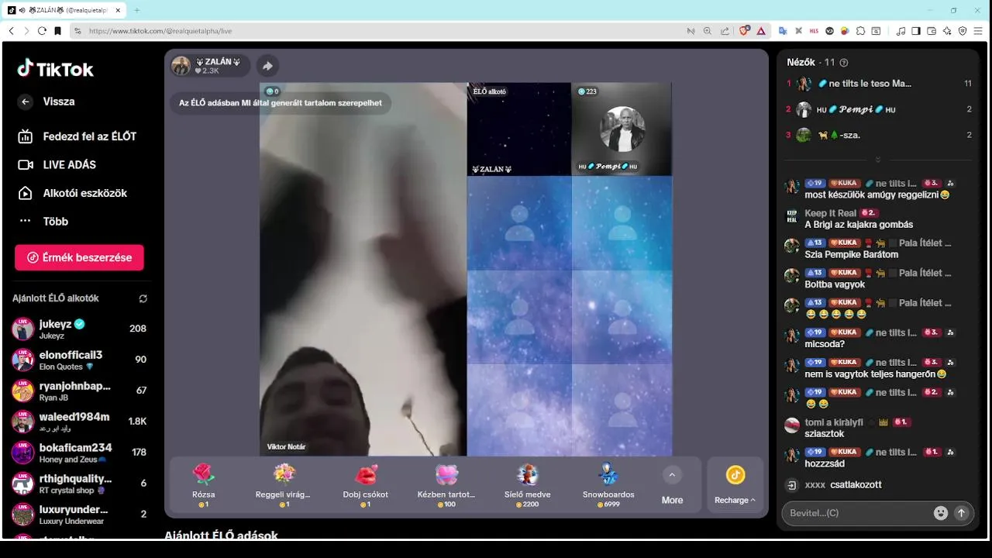Click ZALÁN host avatar
Screen dimensions: 992x558
click(181, 66)
